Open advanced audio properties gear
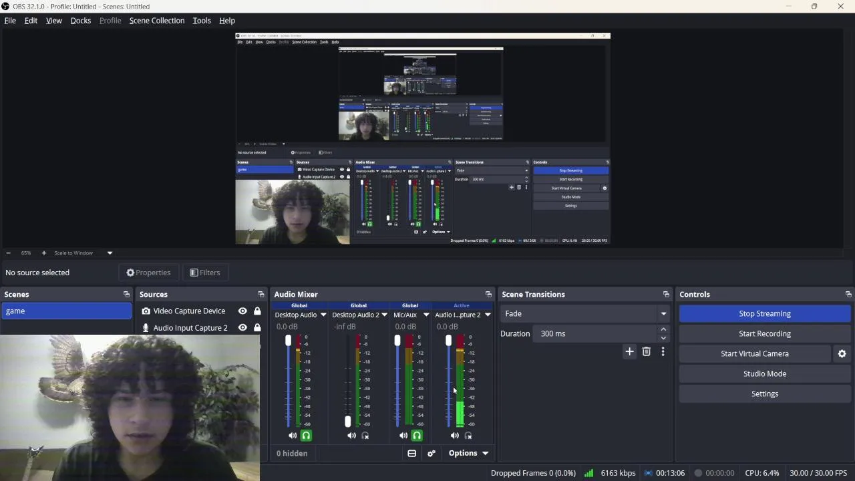The image size is (855, 481). click(432, 454)
